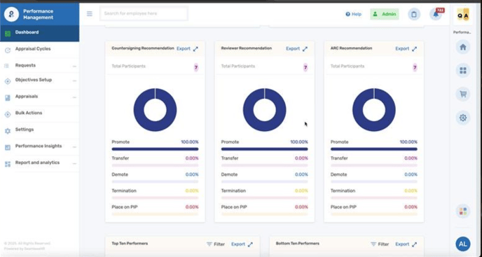Click the Admin role button
The width and height of the screenshot is (482, 257).
coord(385,14)
